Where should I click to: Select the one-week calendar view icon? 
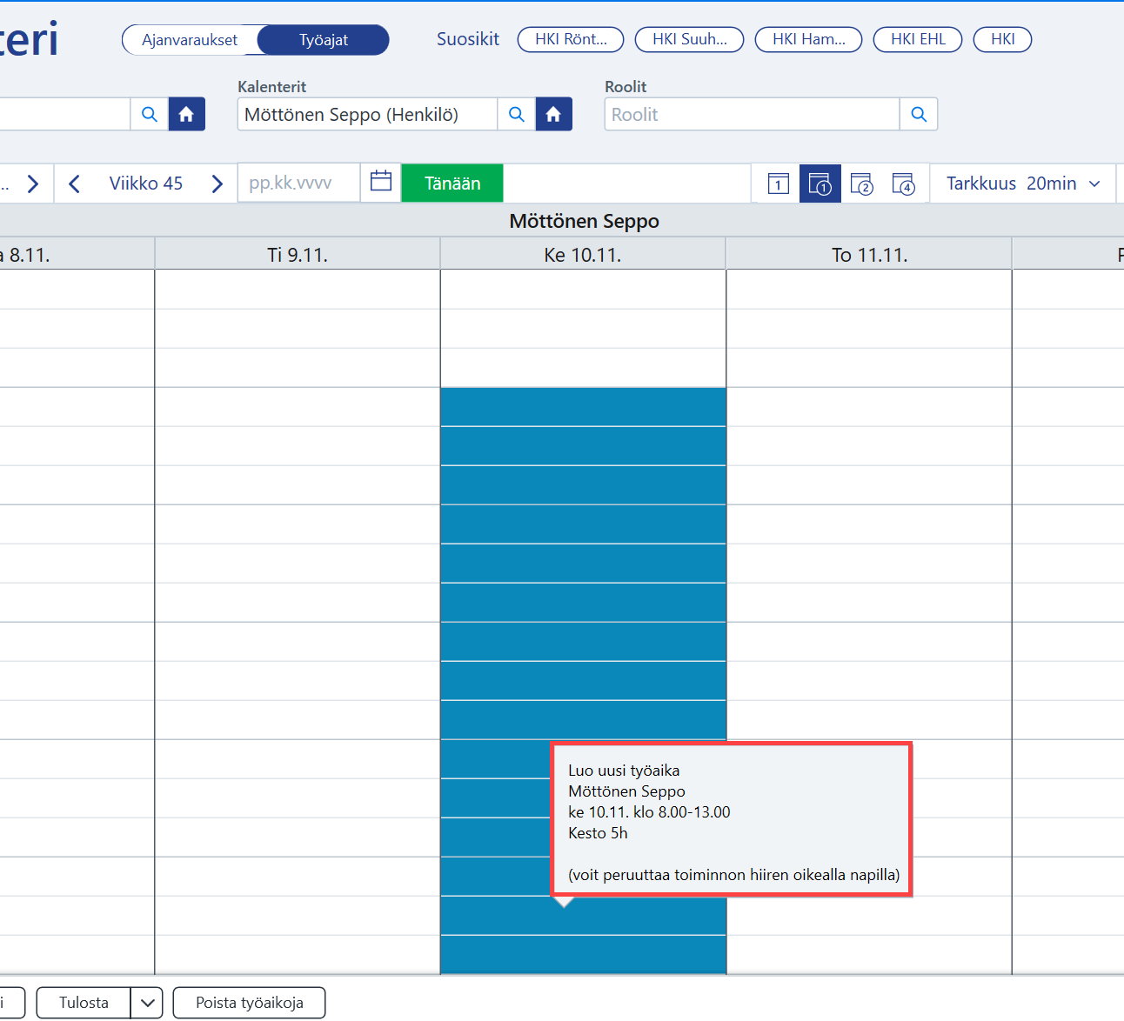pyautogui.click(x=820, y=184)
